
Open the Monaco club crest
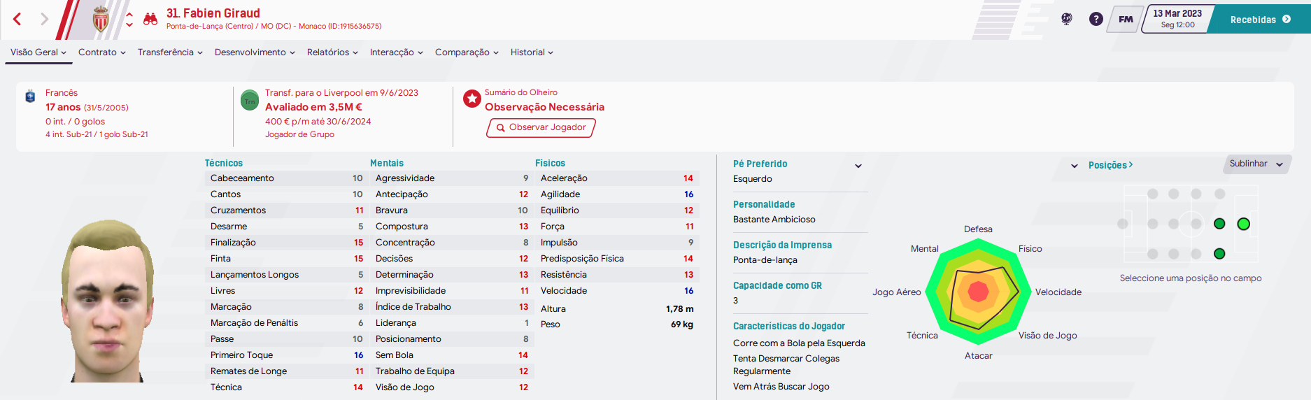coord(101,19)
